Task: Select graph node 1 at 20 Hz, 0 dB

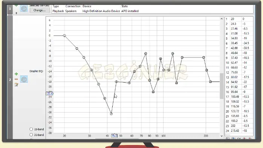Action: click(64, 35)
